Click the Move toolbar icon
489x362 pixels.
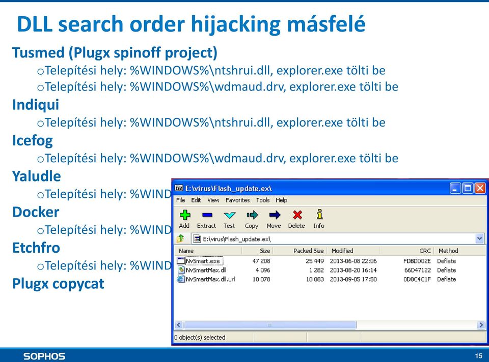click(274, 215)
